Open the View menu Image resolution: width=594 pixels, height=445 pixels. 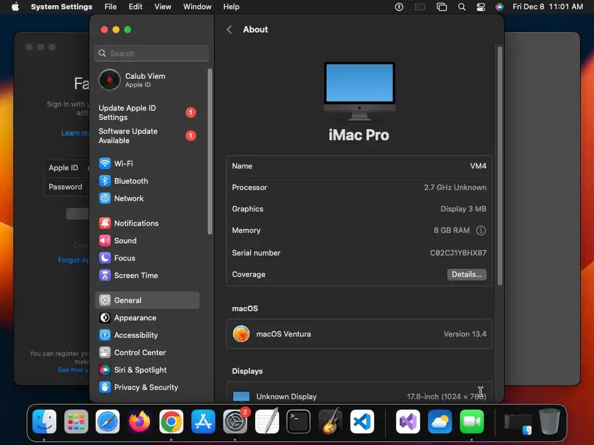point(162,7)
